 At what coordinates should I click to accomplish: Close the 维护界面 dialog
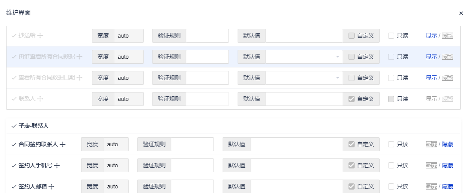pos(461,13)
